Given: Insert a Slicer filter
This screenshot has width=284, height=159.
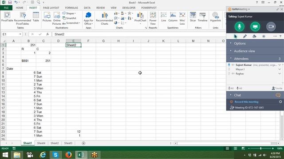Looking at the screenshot, I should (193, 17).
